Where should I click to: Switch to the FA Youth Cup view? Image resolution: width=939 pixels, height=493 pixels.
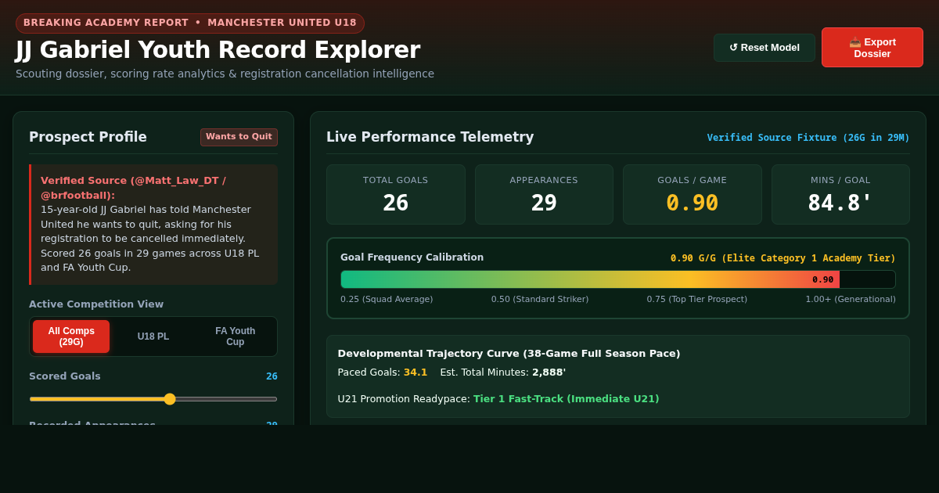[x=236, y=336]
